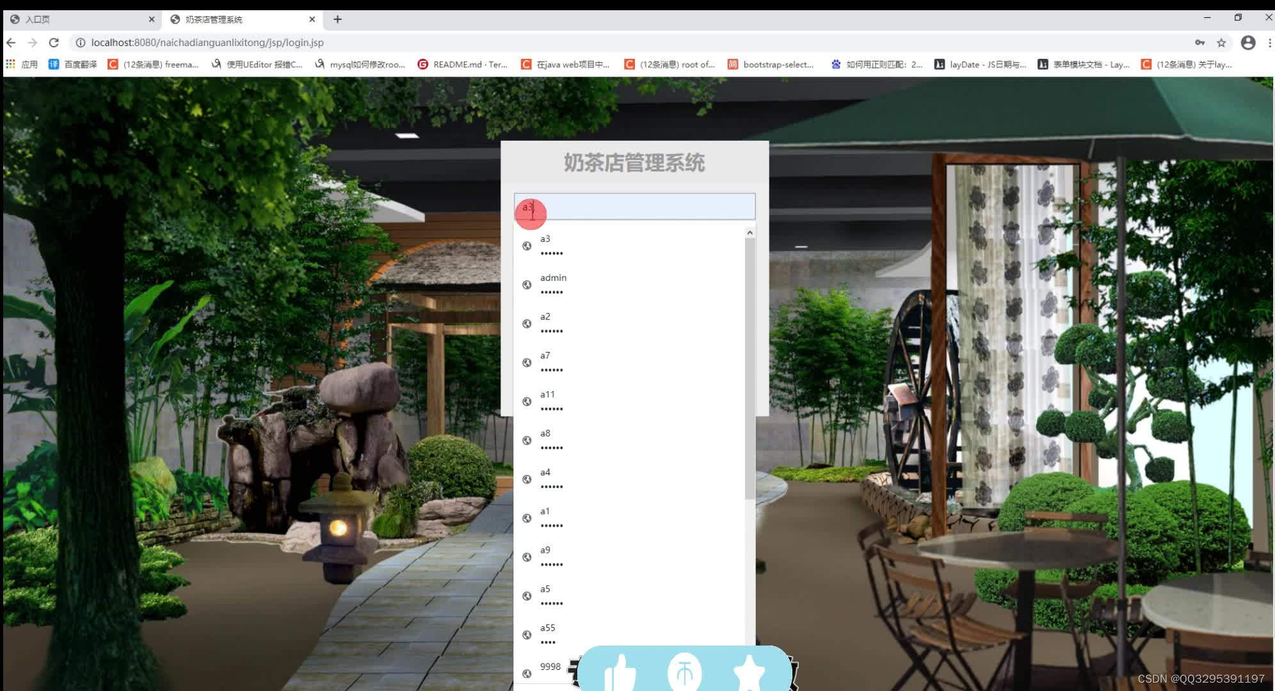Click the star favorite icon in overlay

click(x=749, y=674)
